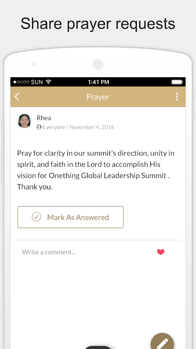Tap the phone speaker grille
This screenshot has height=349, width=196.
(x=98, y=65)
